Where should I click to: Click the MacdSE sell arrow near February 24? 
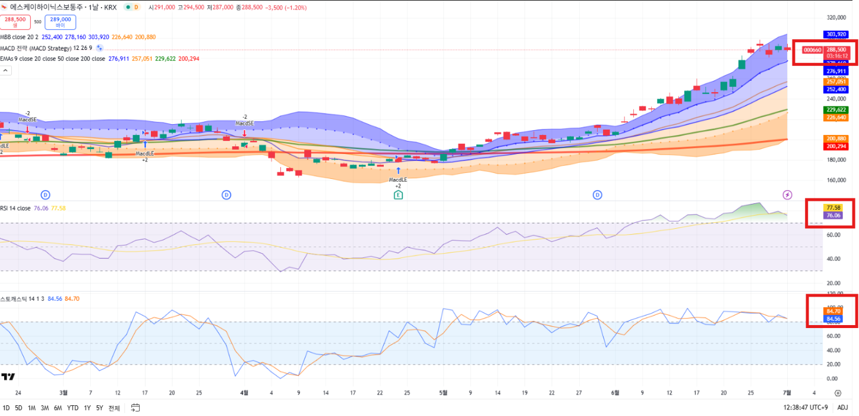tap(27, 129)
